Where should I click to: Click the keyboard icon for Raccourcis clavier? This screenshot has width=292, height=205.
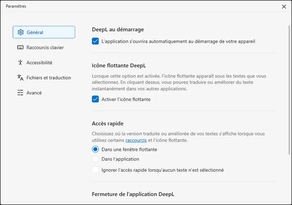click(20, 47)
